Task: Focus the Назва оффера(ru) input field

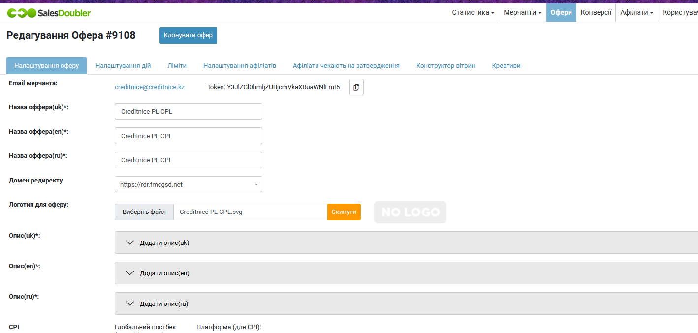Action: pyautogui.click(x=189, y=160)
